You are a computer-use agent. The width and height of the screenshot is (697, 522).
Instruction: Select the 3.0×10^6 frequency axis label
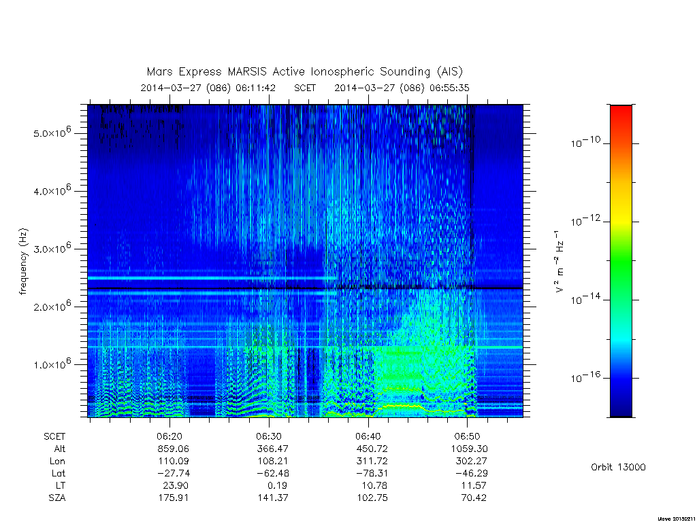[52, 248]
